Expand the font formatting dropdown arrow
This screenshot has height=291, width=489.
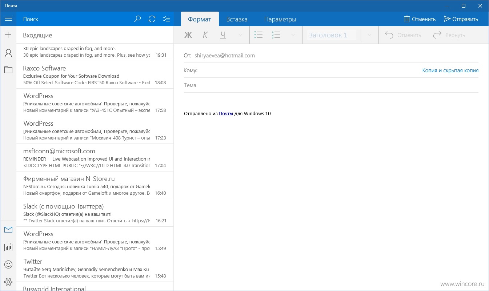click(240, 35)
